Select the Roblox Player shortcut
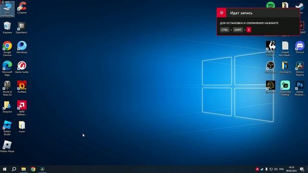Screen dimensions: 308x173 click(7, 147)
